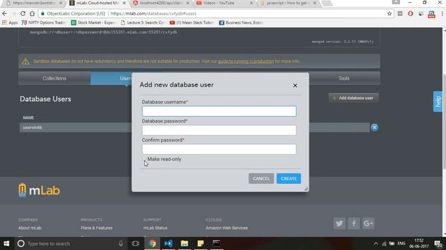The height and width of the screenshot is (250, 446).
Task: Open NIFTY Options Trading bookmark
Action: 43,22
